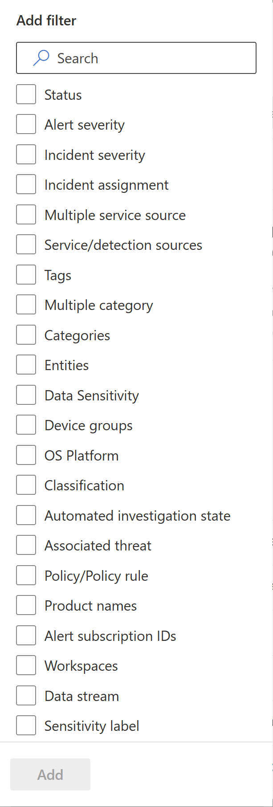Screen dimensions: 273x807
Task: Check the Associated threat filter
Action: click(26, 546)
